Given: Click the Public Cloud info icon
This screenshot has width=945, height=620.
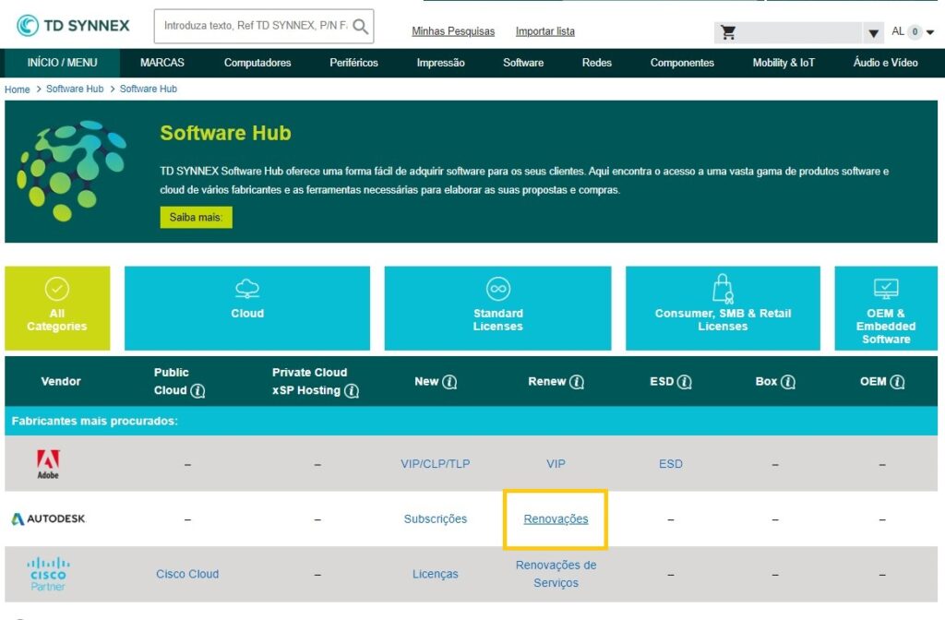Looking at the screenshot, I should click(x=197, y=391).
